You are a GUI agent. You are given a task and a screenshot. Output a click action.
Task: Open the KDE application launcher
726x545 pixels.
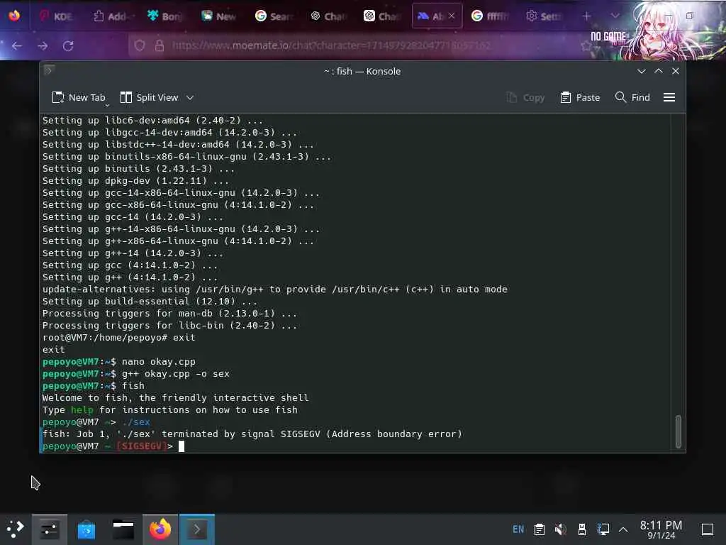(x=15, y=529)
